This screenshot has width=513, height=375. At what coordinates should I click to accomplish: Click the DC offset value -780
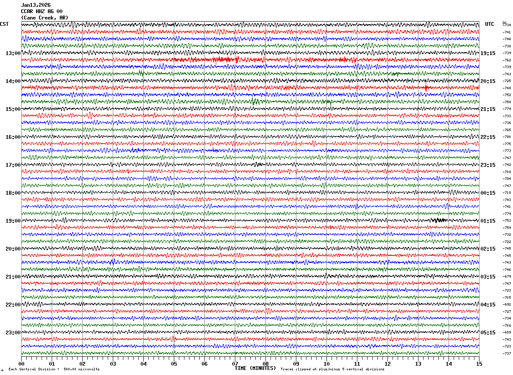(x=507, y=137)
